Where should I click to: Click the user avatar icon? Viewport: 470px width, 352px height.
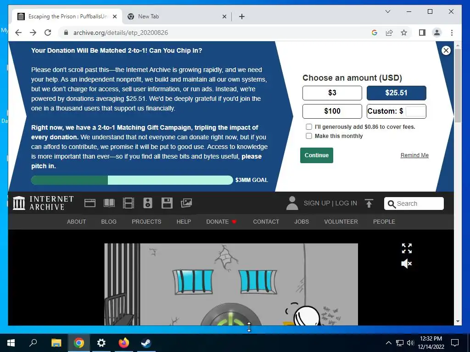[292, 203]
